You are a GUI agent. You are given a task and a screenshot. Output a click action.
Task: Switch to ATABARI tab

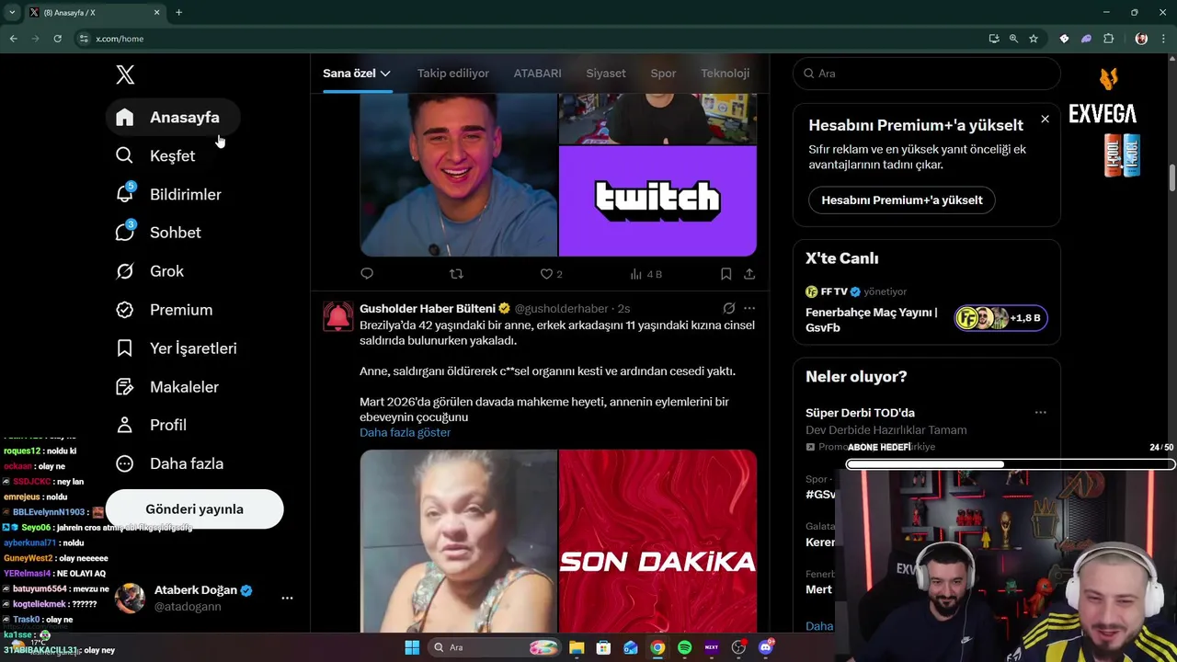coord(538,74)
